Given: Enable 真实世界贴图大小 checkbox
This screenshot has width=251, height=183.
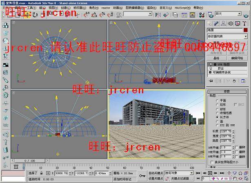Looking at the screenshot, I should click(212, 162).
